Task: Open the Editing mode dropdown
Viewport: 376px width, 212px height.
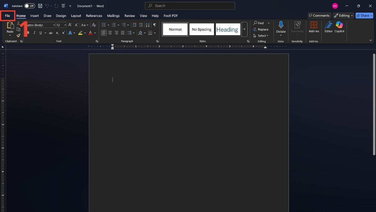Action: click(343, 15)
